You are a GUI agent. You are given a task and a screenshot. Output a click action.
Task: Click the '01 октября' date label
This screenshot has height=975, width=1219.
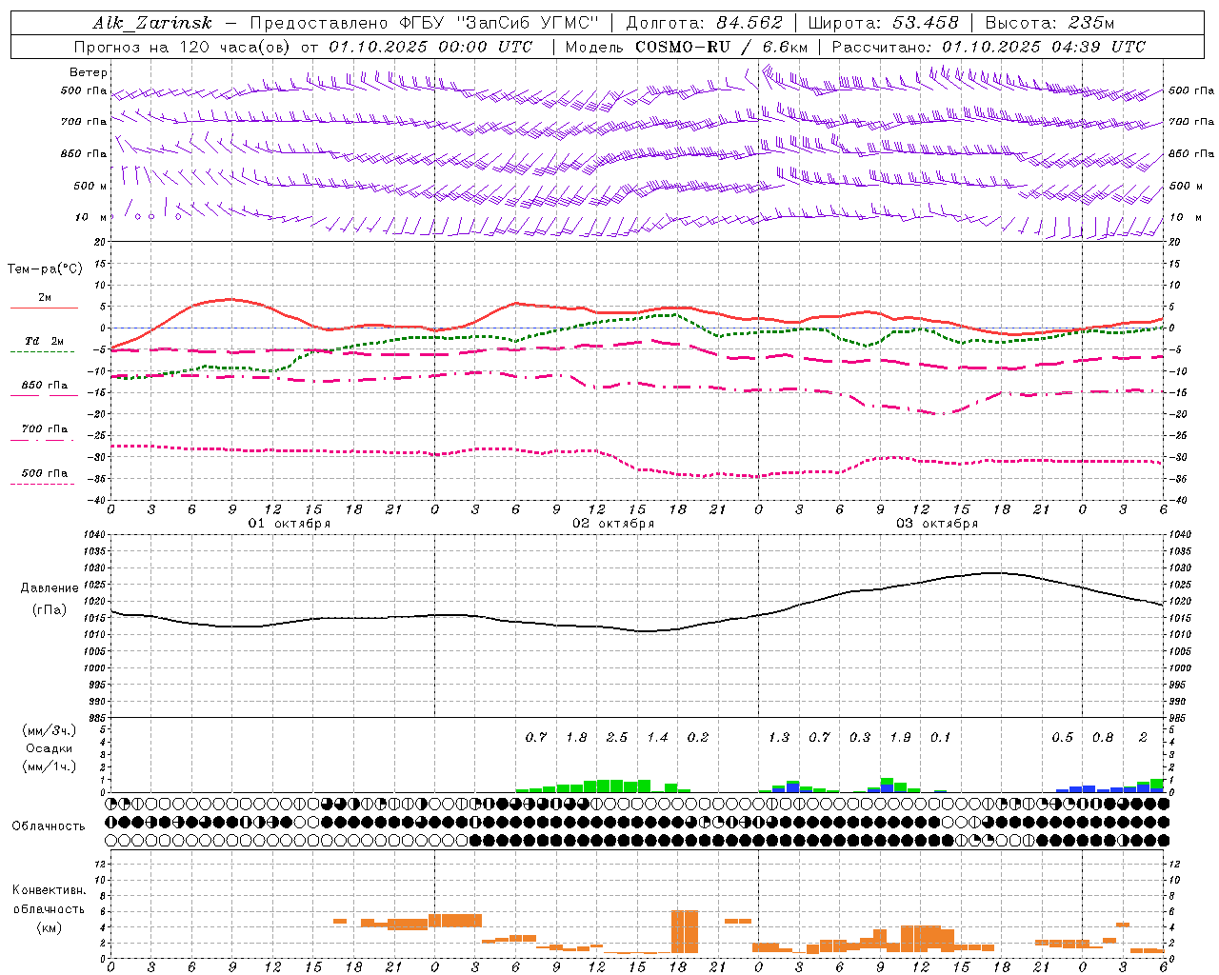290,524
